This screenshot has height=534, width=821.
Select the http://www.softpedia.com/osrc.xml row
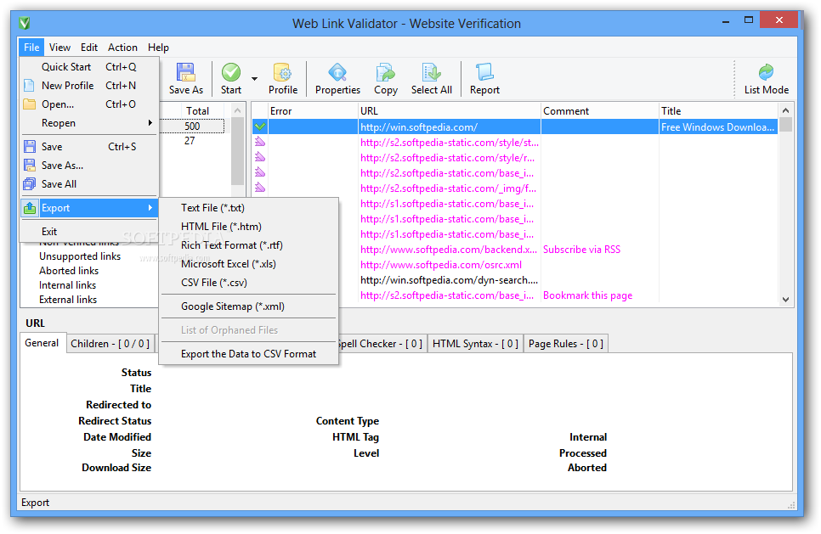[x=441, y=265]
